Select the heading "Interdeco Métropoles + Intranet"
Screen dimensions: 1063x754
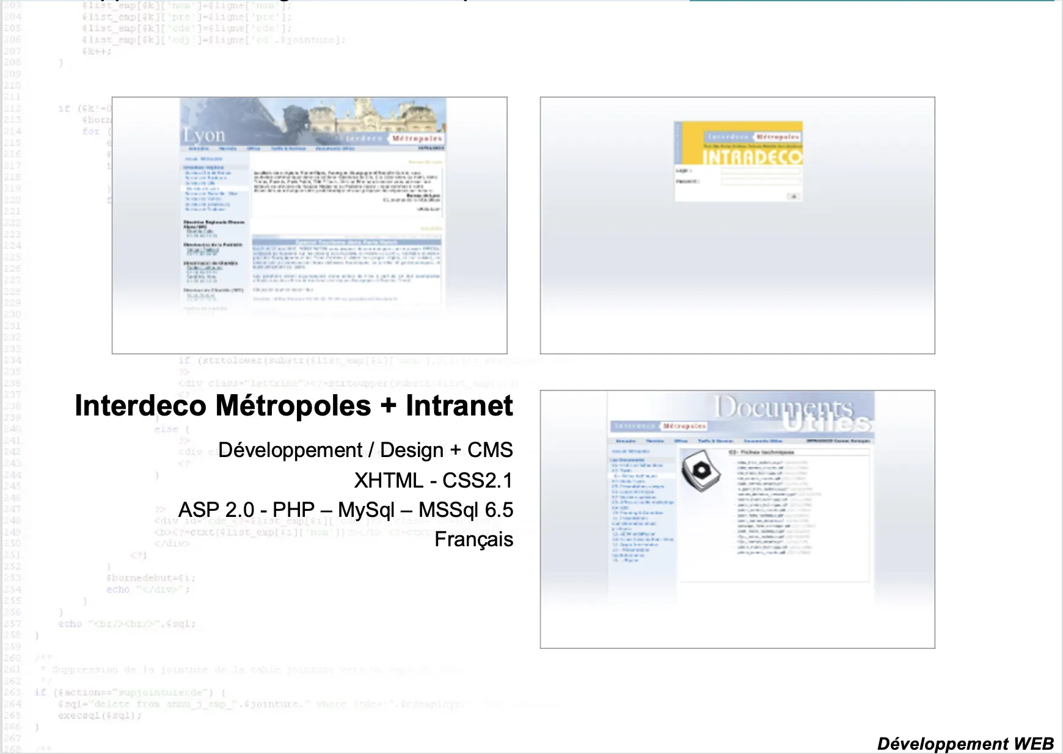(294, 406)
